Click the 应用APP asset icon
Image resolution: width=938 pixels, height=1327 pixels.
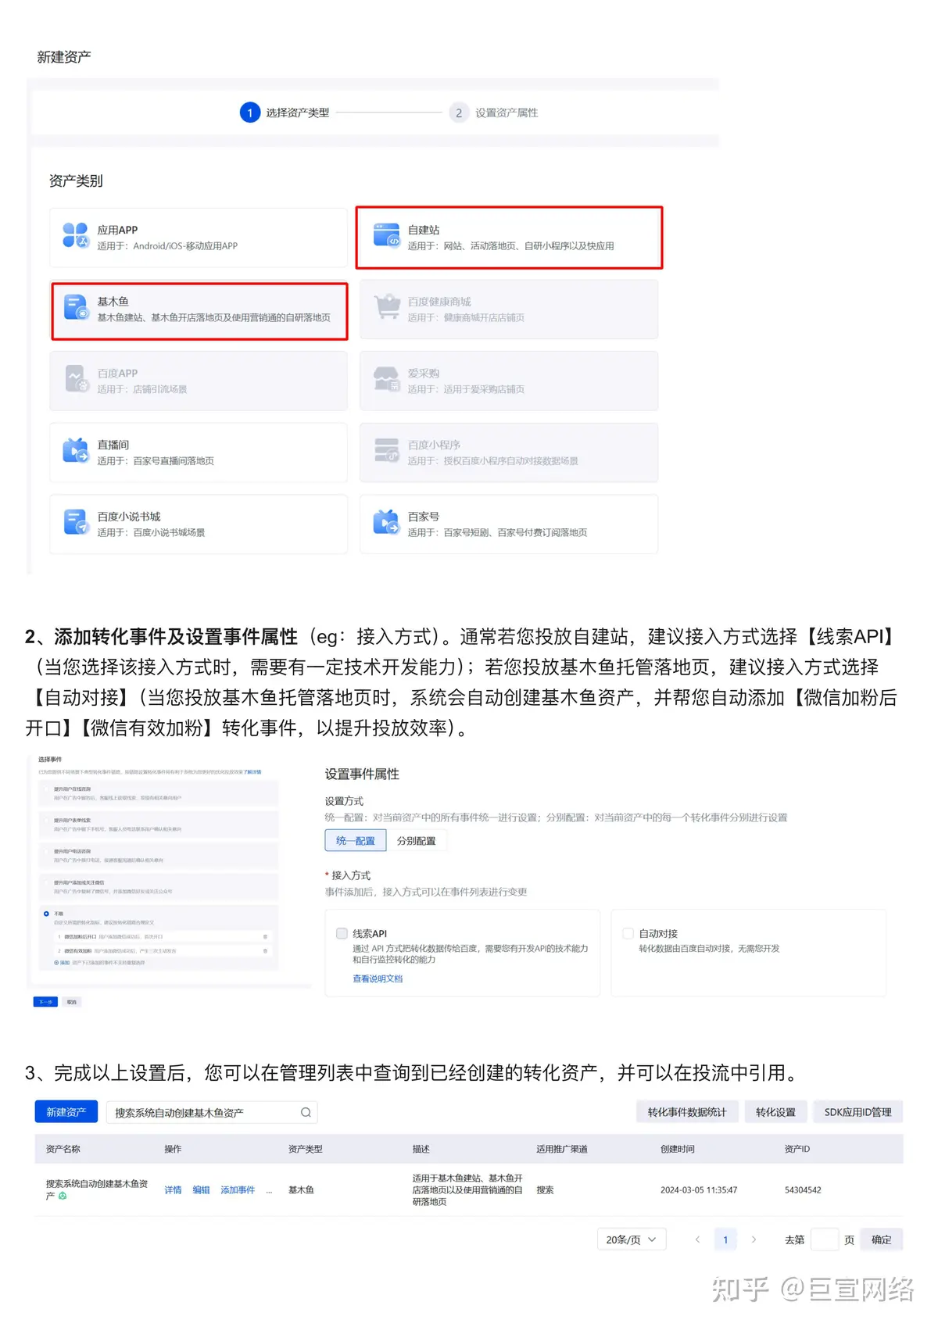point(76,235)
